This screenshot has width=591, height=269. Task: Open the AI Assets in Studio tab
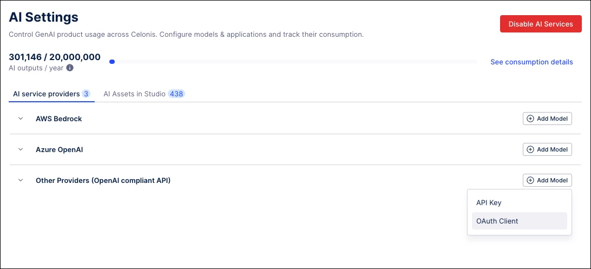(134, 94)
